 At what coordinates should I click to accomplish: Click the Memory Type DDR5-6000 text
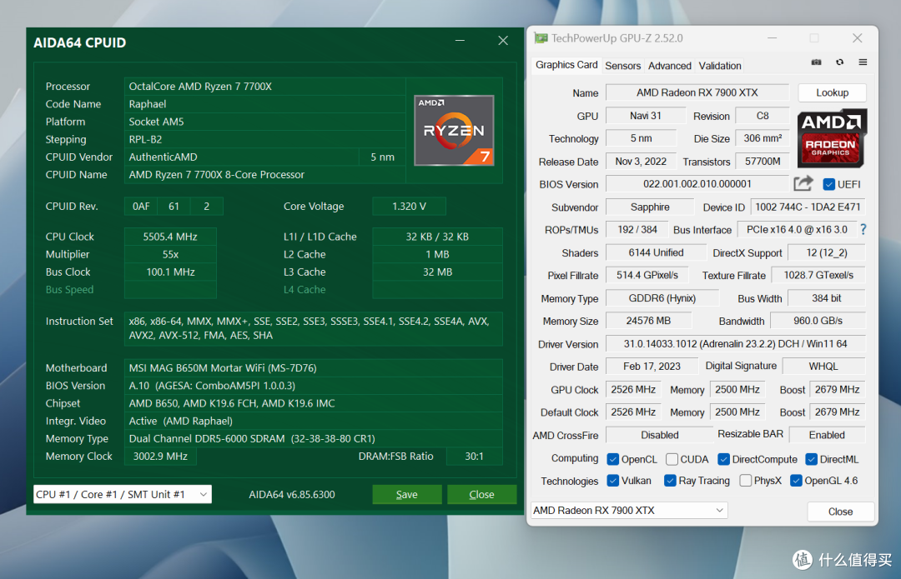tap(252, 438)
